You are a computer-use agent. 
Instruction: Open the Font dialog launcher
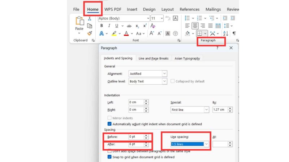point(179,40)
